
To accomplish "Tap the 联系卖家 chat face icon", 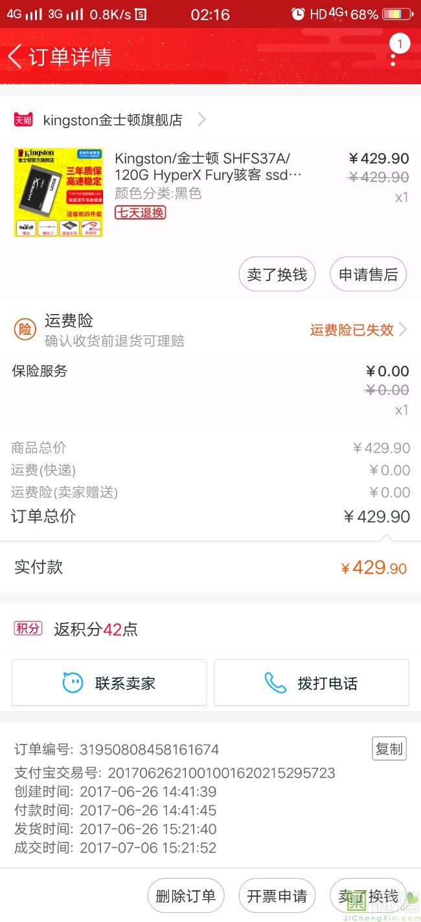I will (x=73, y=682).
